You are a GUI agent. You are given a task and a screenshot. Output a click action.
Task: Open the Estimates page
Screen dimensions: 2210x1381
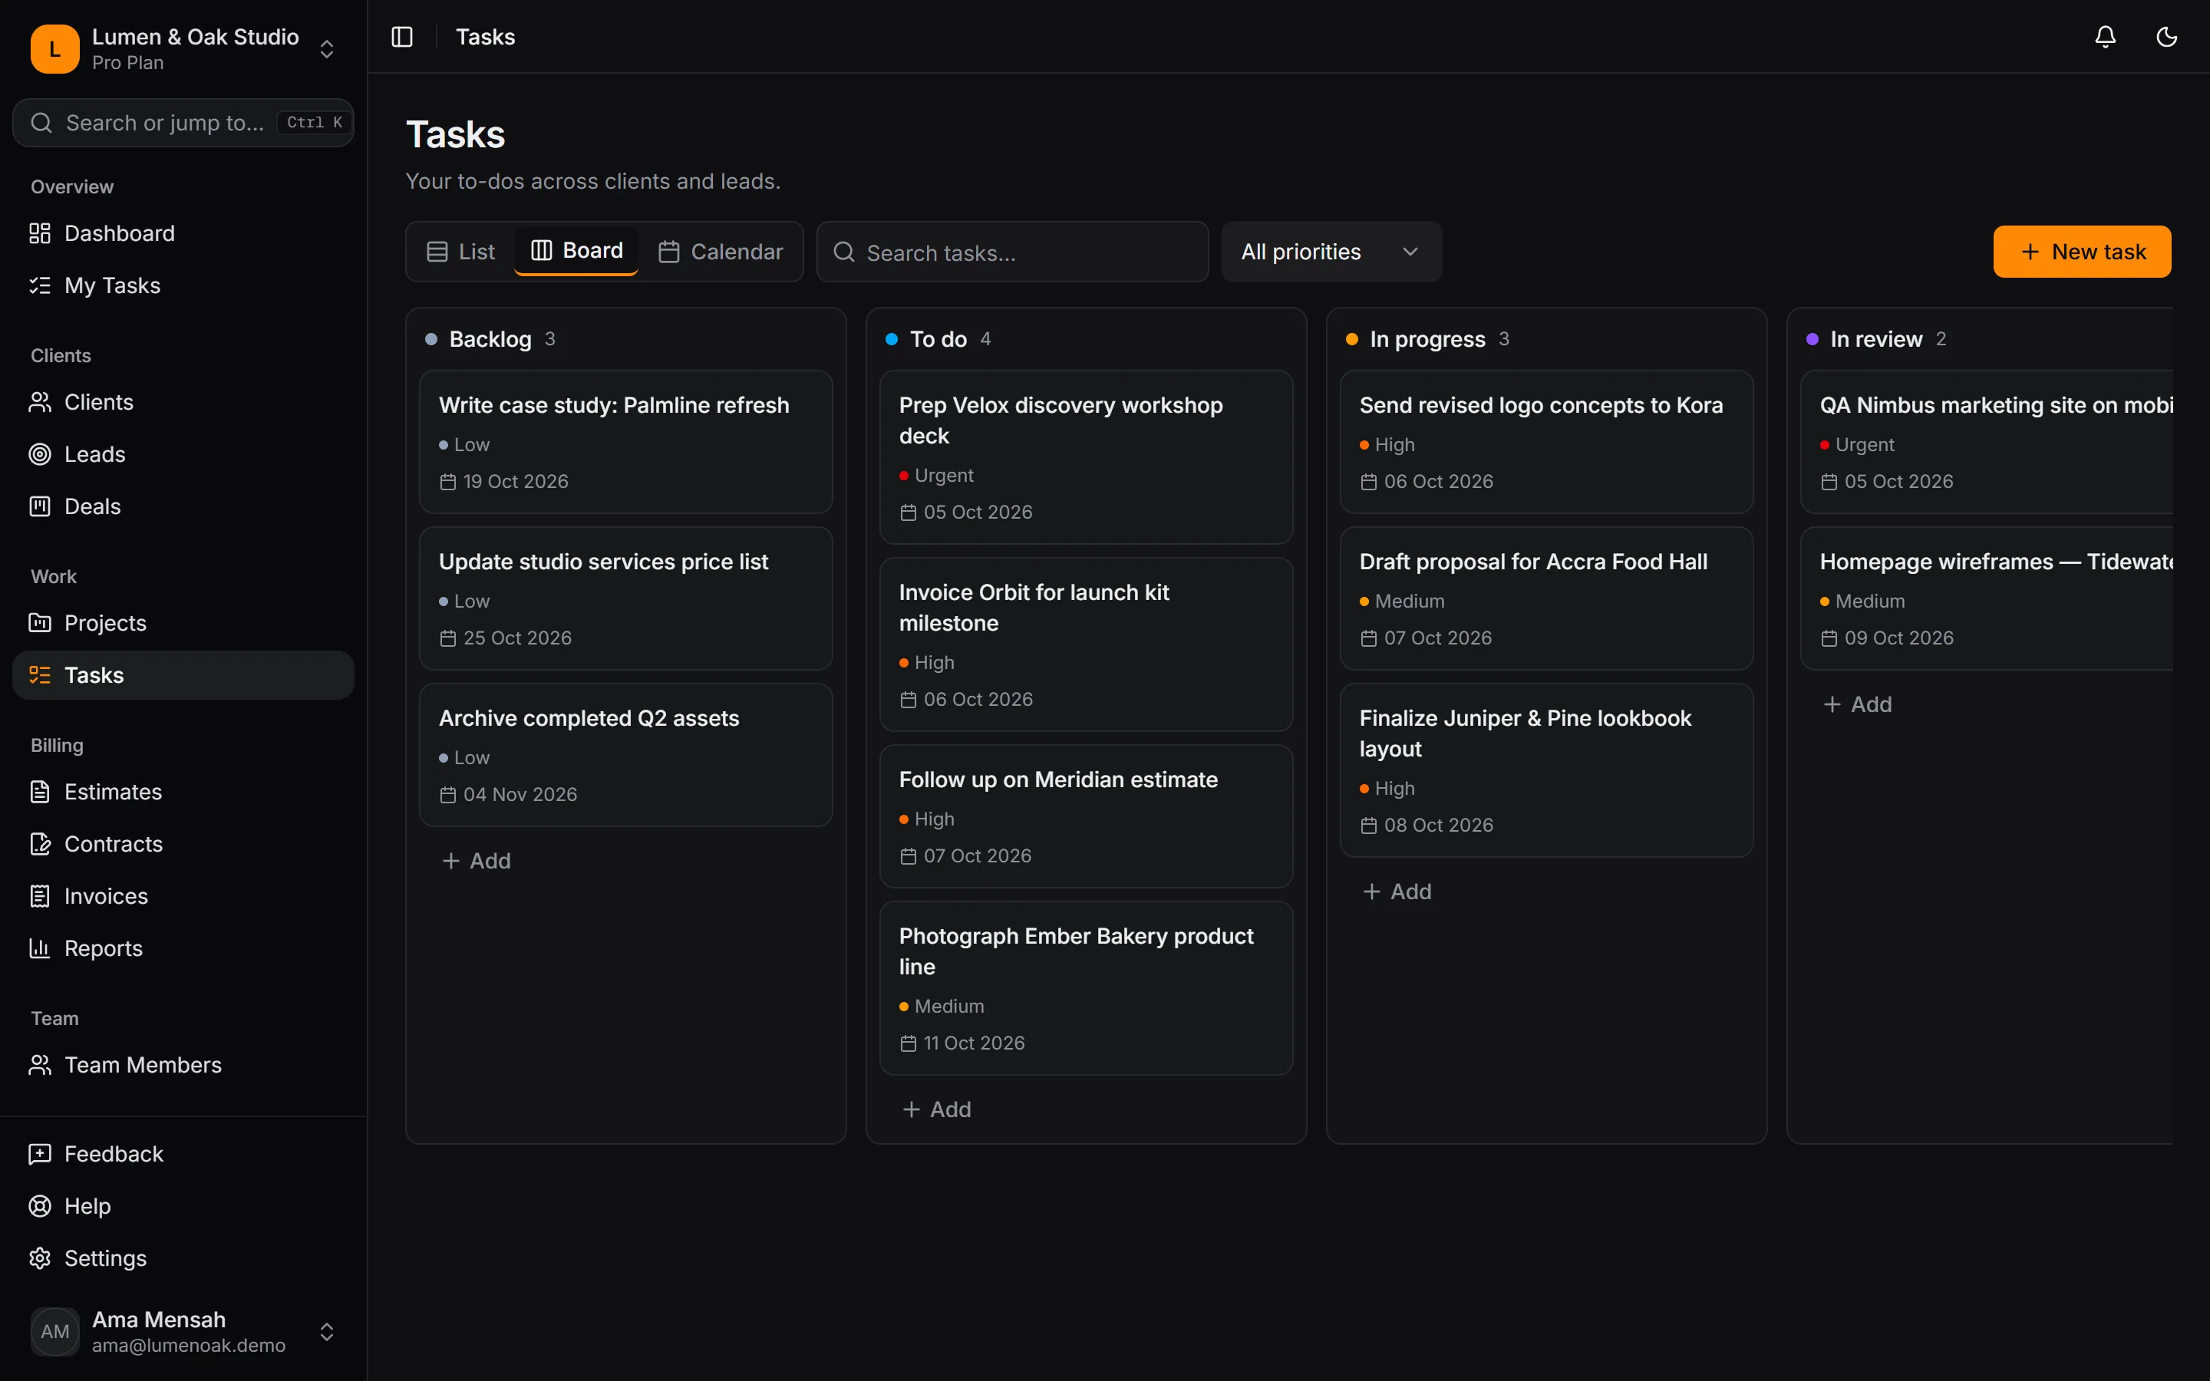(183, 792)
